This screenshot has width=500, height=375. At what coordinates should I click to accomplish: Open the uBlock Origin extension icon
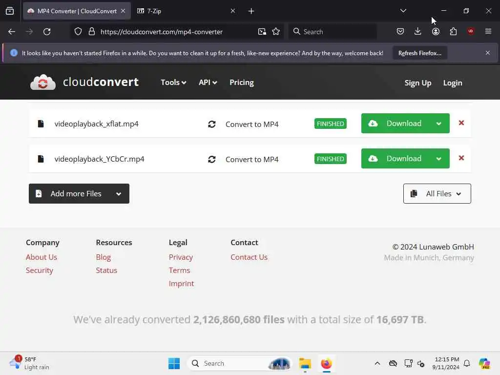pyautogui.click(x=471, y=31)
